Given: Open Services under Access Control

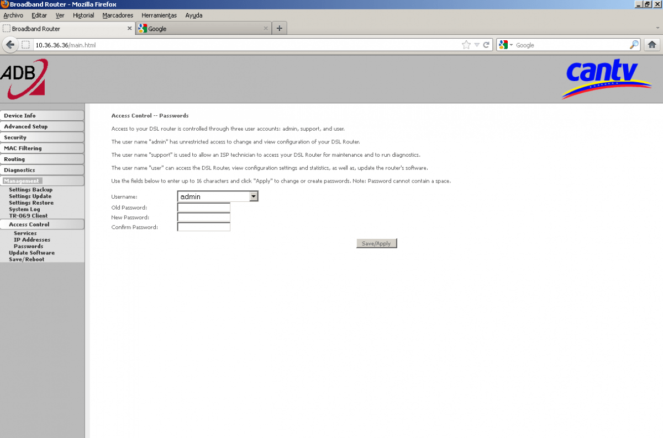Looking at the screenshot, I should click(25, 233).
